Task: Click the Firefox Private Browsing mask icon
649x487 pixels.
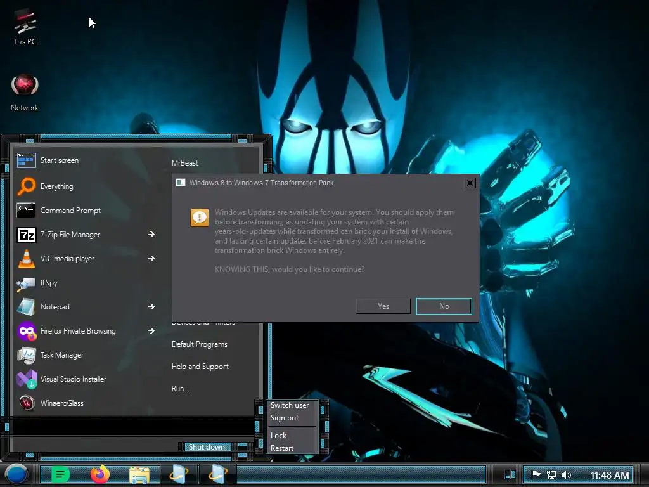Action: [27, 331]
